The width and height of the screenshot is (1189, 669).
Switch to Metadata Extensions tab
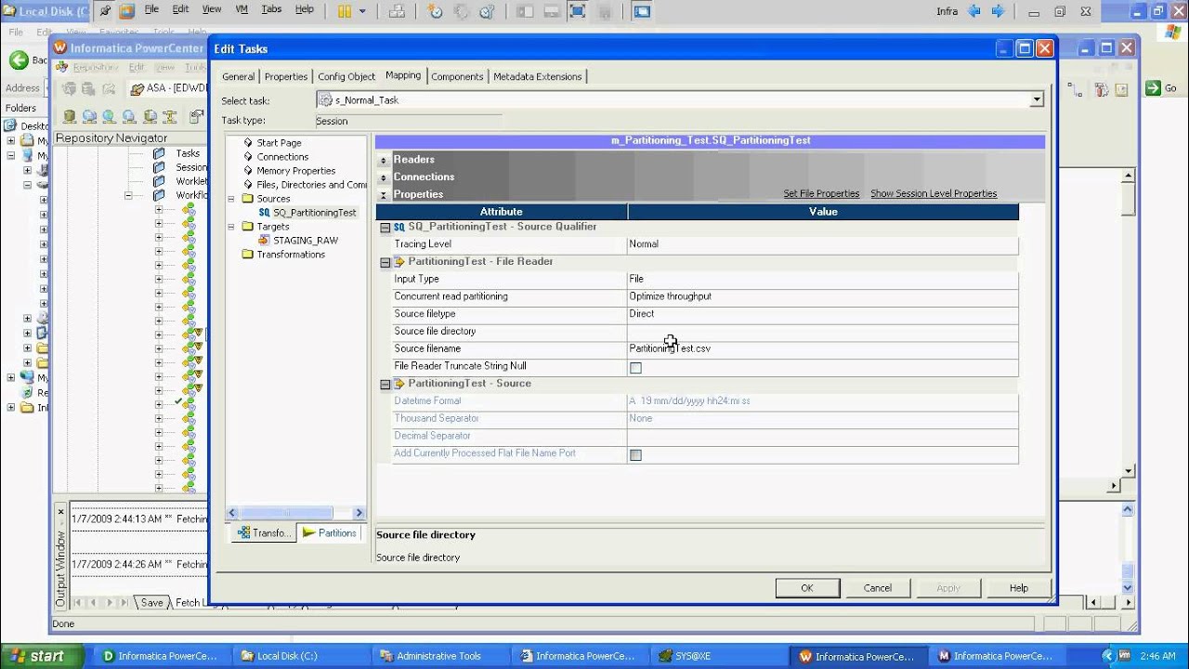point(538,76)
